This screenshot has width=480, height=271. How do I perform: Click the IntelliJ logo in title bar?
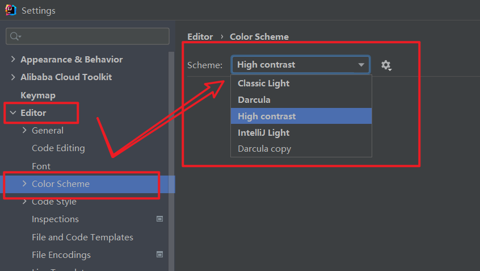(10, 10)
